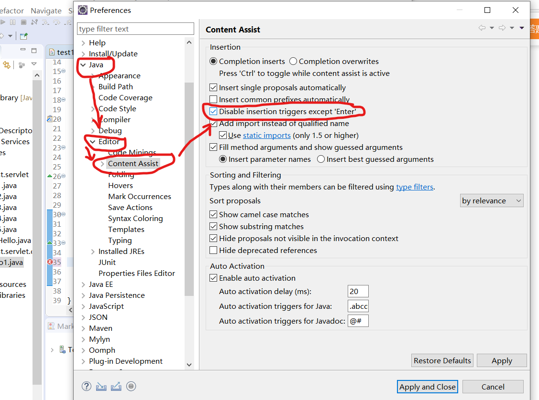Toggle Insert single proposals automatically
539x400 pixels.
tap(213, 87)
